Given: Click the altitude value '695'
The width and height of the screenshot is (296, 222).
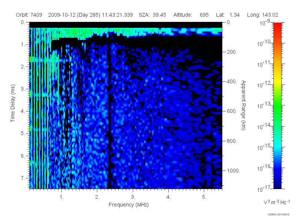Looking at the screenshot, I should tap(204, 15).
